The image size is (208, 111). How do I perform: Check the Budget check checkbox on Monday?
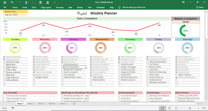tap(34, 77)
